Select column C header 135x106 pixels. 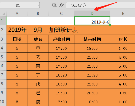point(61,14)
